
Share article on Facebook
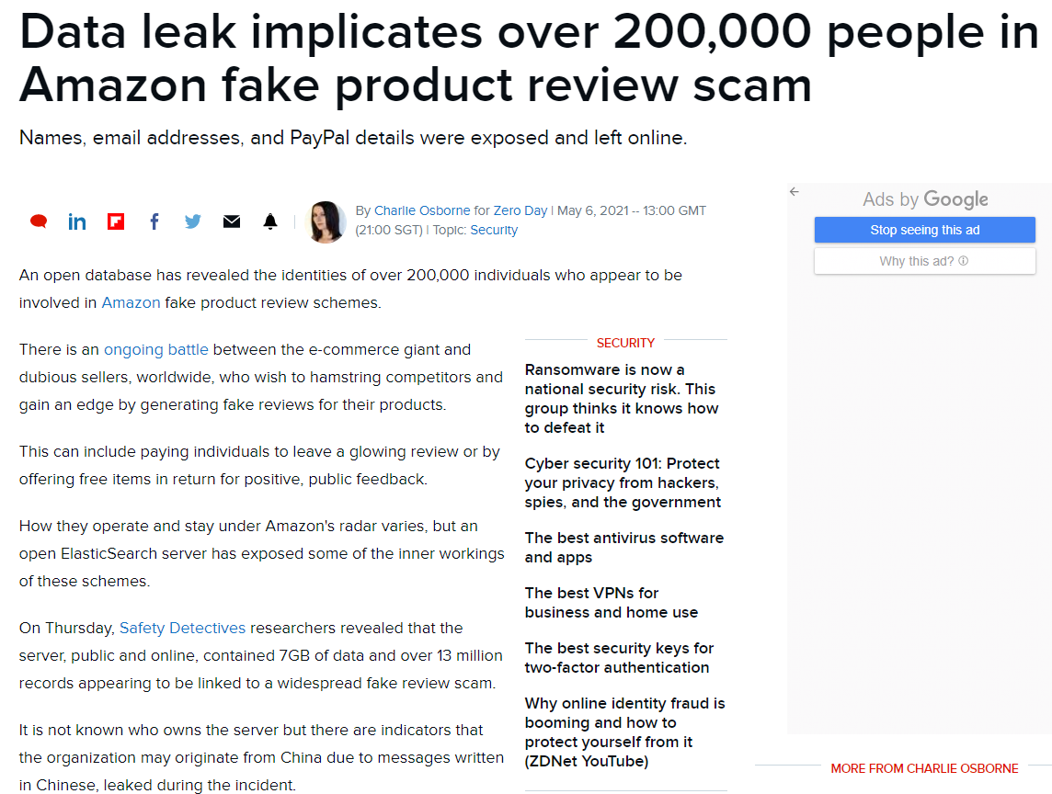coord(154,221)
